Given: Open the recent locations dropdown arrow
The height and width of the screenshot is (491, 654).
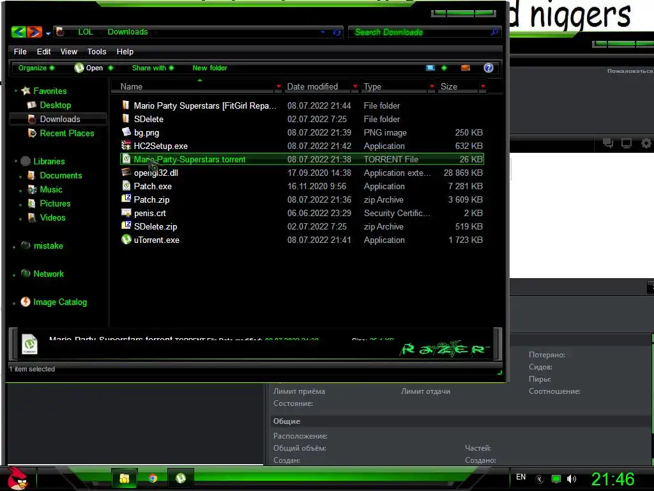Looking at the screenshot, I should tap(49, 33).
